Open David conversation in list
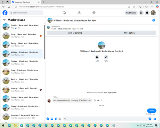Screen dimensions: 160x128 pyautogui.click(x=22, y=27)
